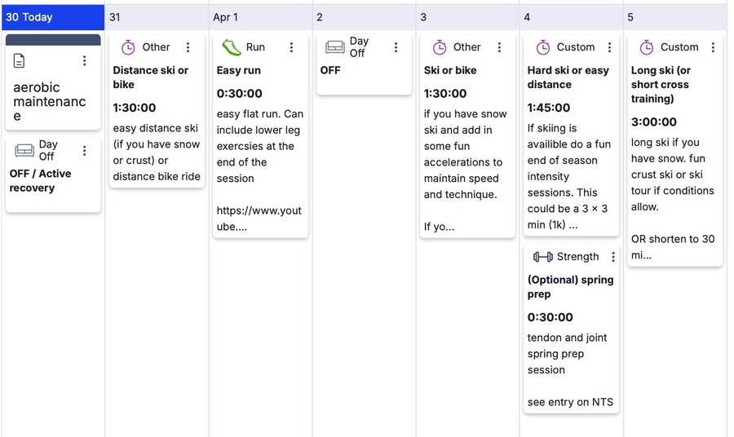The height and width of the screenshot is (437, 734).
Task: Click the document note icon on today's card
Action: (20, 61)
